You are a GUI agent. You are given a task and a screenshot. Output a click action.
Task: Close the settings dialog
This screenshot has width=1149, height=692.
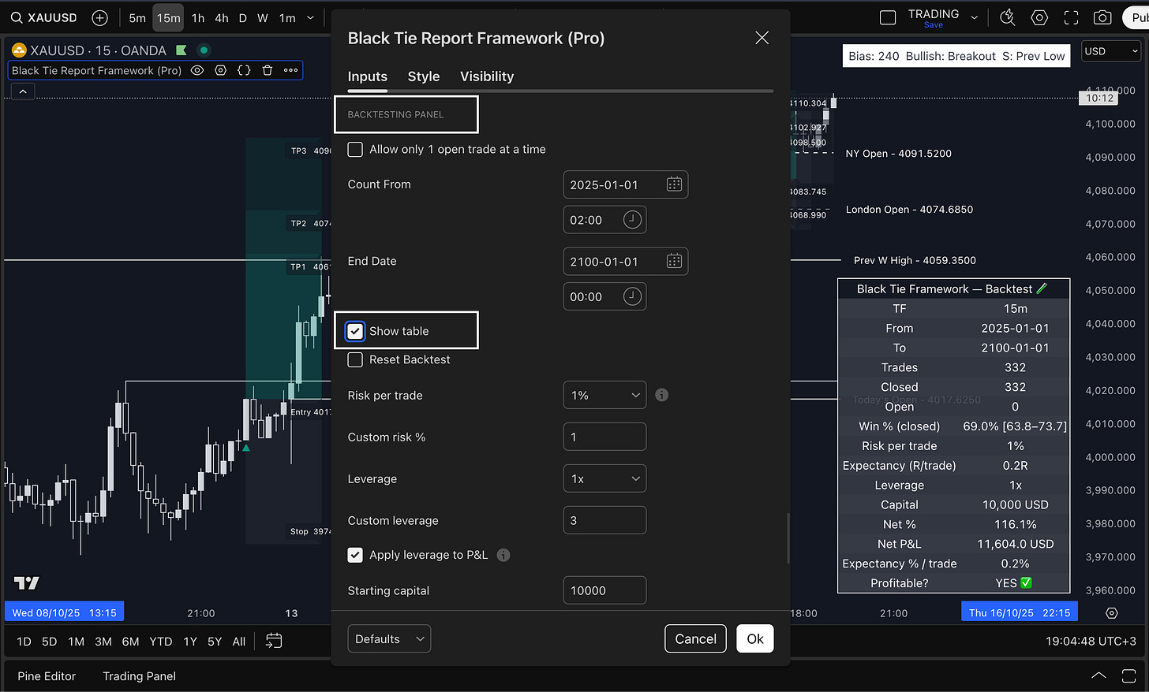pyautogui.click(x=762, y=38)
